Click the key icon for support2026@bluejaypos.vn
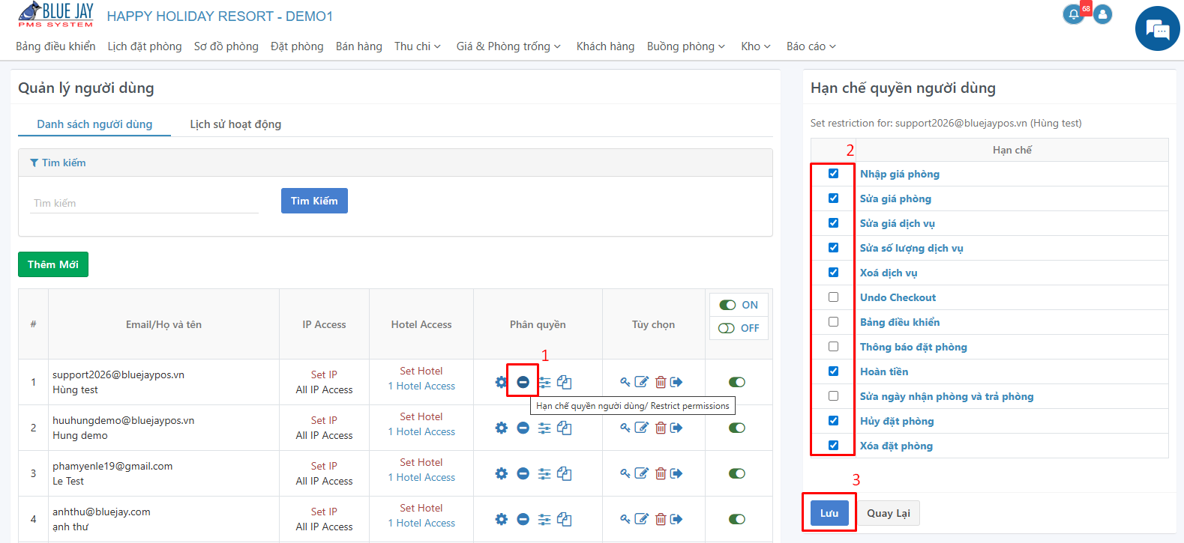1184x543 pixels. pyautogui.click(x=625, y=382)
